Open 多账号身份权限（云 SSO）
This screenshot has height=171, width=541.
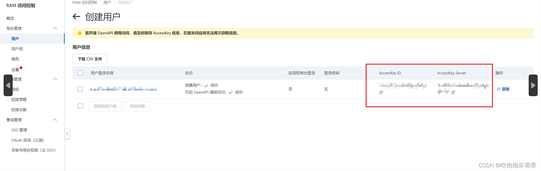pos(33,150)
